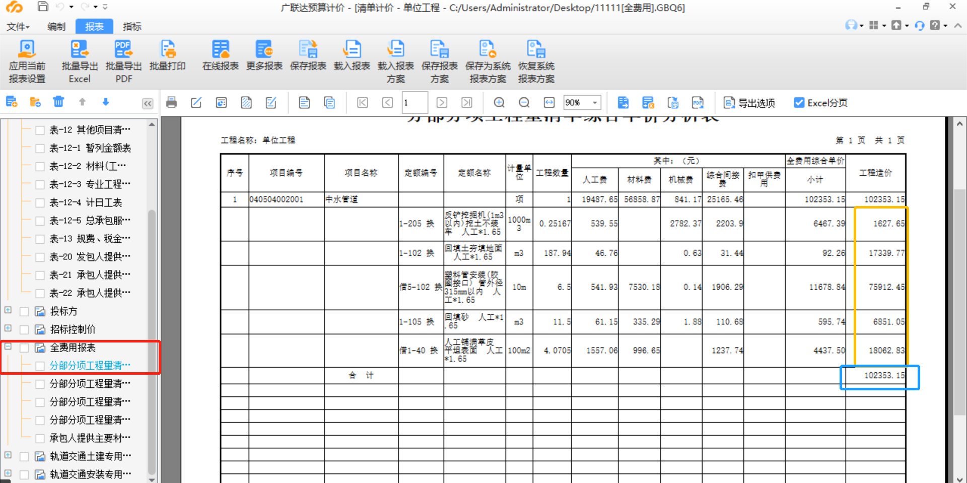Move report down with blue down arrow
Image resolution: width=967 pixels, height=483 pixels.
tap(106, 102)
